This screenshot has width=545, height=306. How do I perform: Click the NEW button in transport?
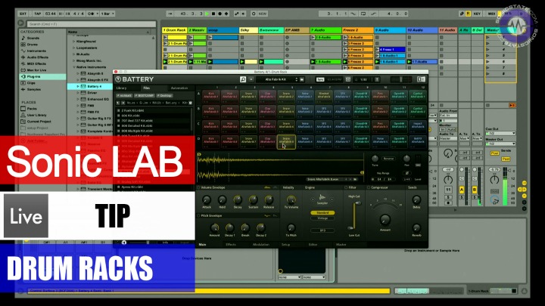tap(263, 14)
